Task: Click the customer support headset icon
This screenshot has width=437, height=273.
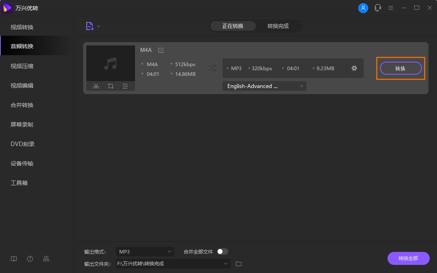Action: 377,8
